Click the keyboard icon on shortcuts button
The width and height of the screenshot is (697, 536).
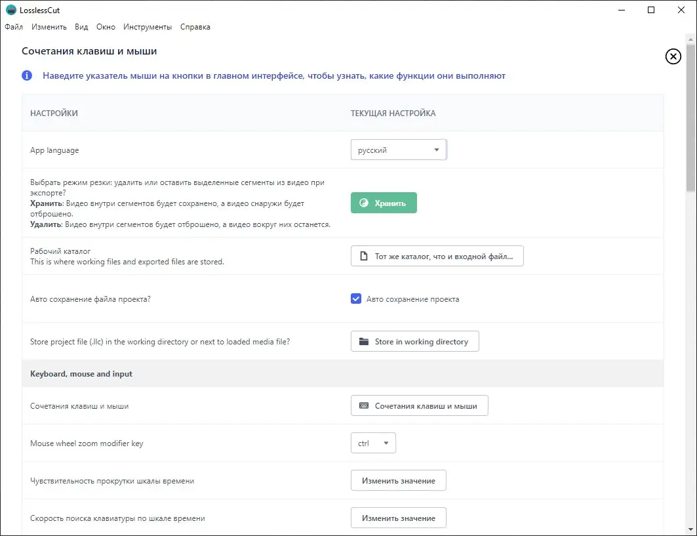click(365, 405)
